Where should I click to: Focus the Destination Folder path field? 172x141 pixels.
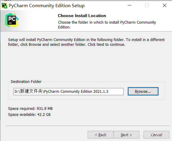[x=69, y=92]
